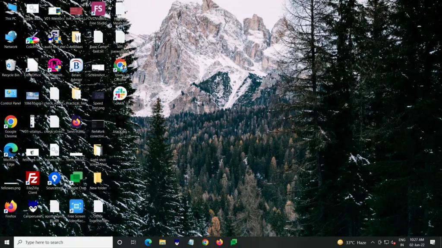Open the Belarc Advisor shortcut
This screenshot has height=248, width=442.
click(x=76, y=65)
